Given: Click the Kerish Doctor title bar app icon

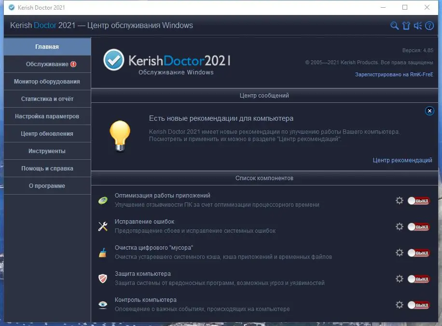Looking at the screenshot, I should 12,8.
